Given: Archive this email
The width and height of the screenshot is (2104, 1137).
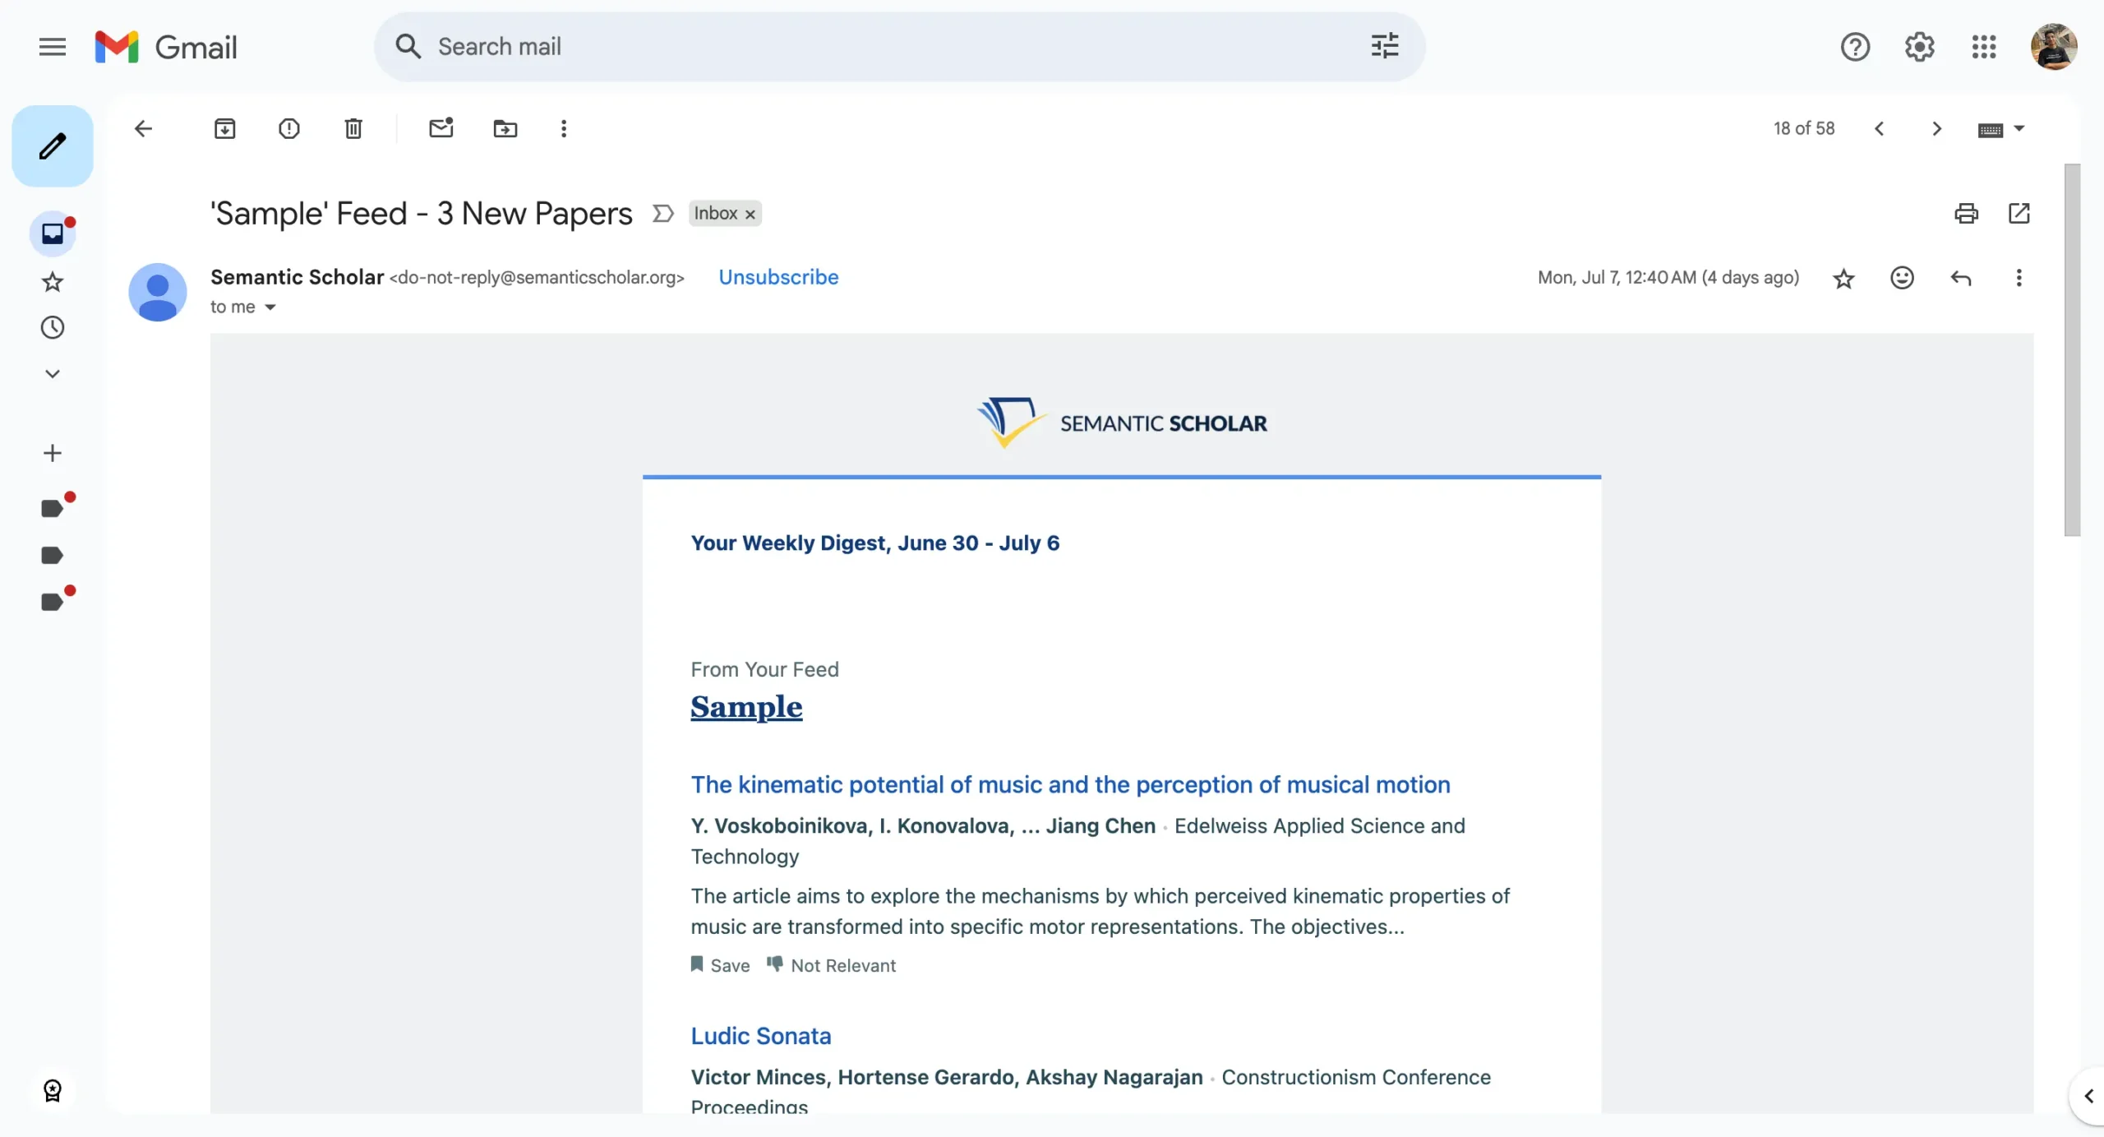Looking at the screenshot, I should coord(224,128).
